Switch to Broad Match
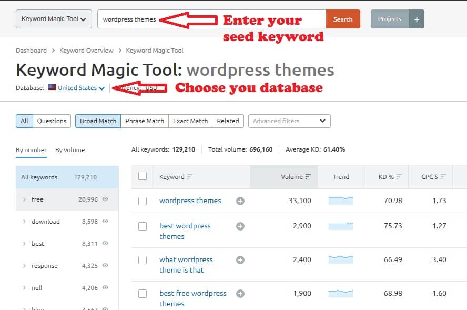Screen dimensions: 467x310 [x=98, y=121]
